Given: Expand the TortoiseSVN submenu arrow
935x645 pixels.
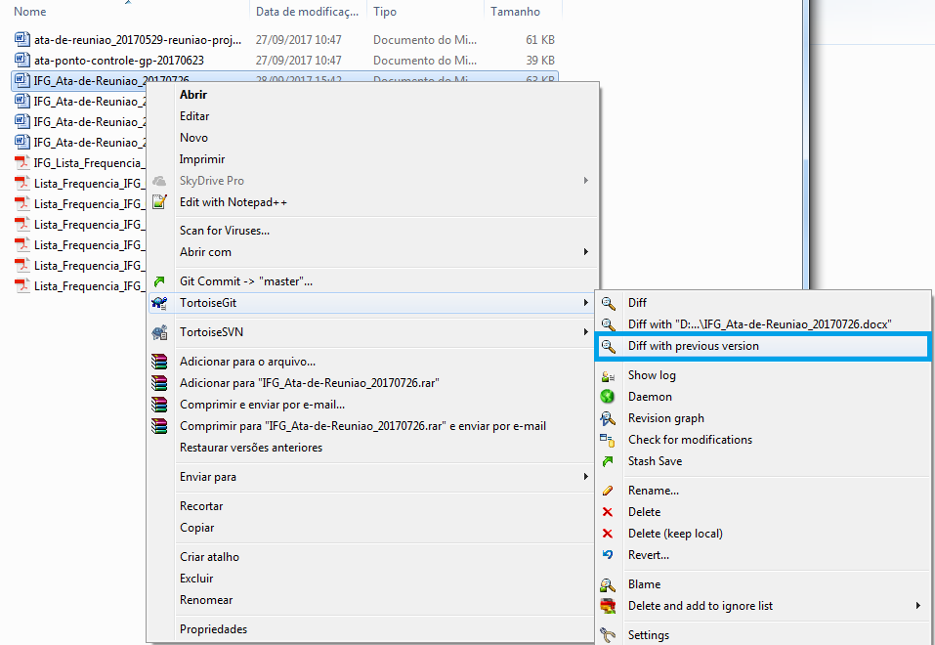Looking at the screenshot, I should pos(585,332).
